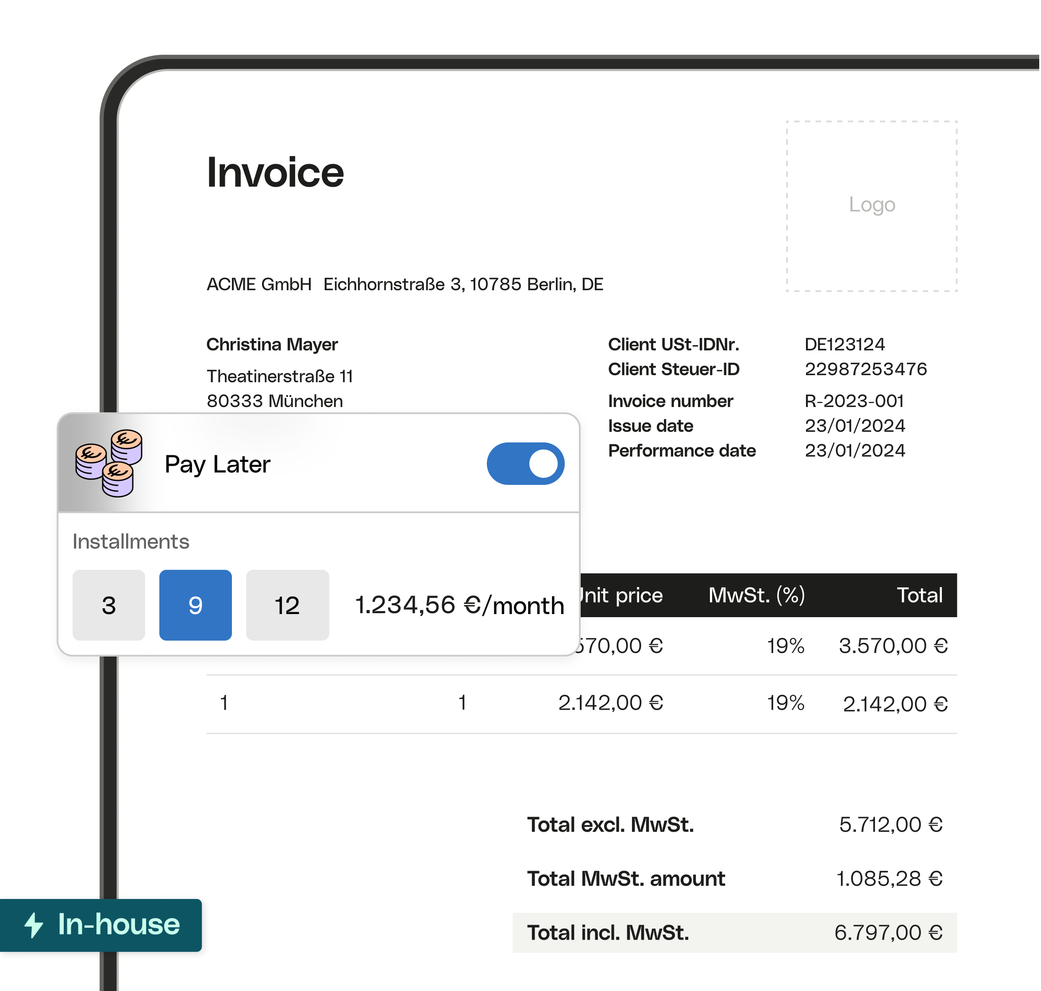Viewport: 1041px width, 991px height.
Task: Click the Installments label
Action: (x=131, y=542)
